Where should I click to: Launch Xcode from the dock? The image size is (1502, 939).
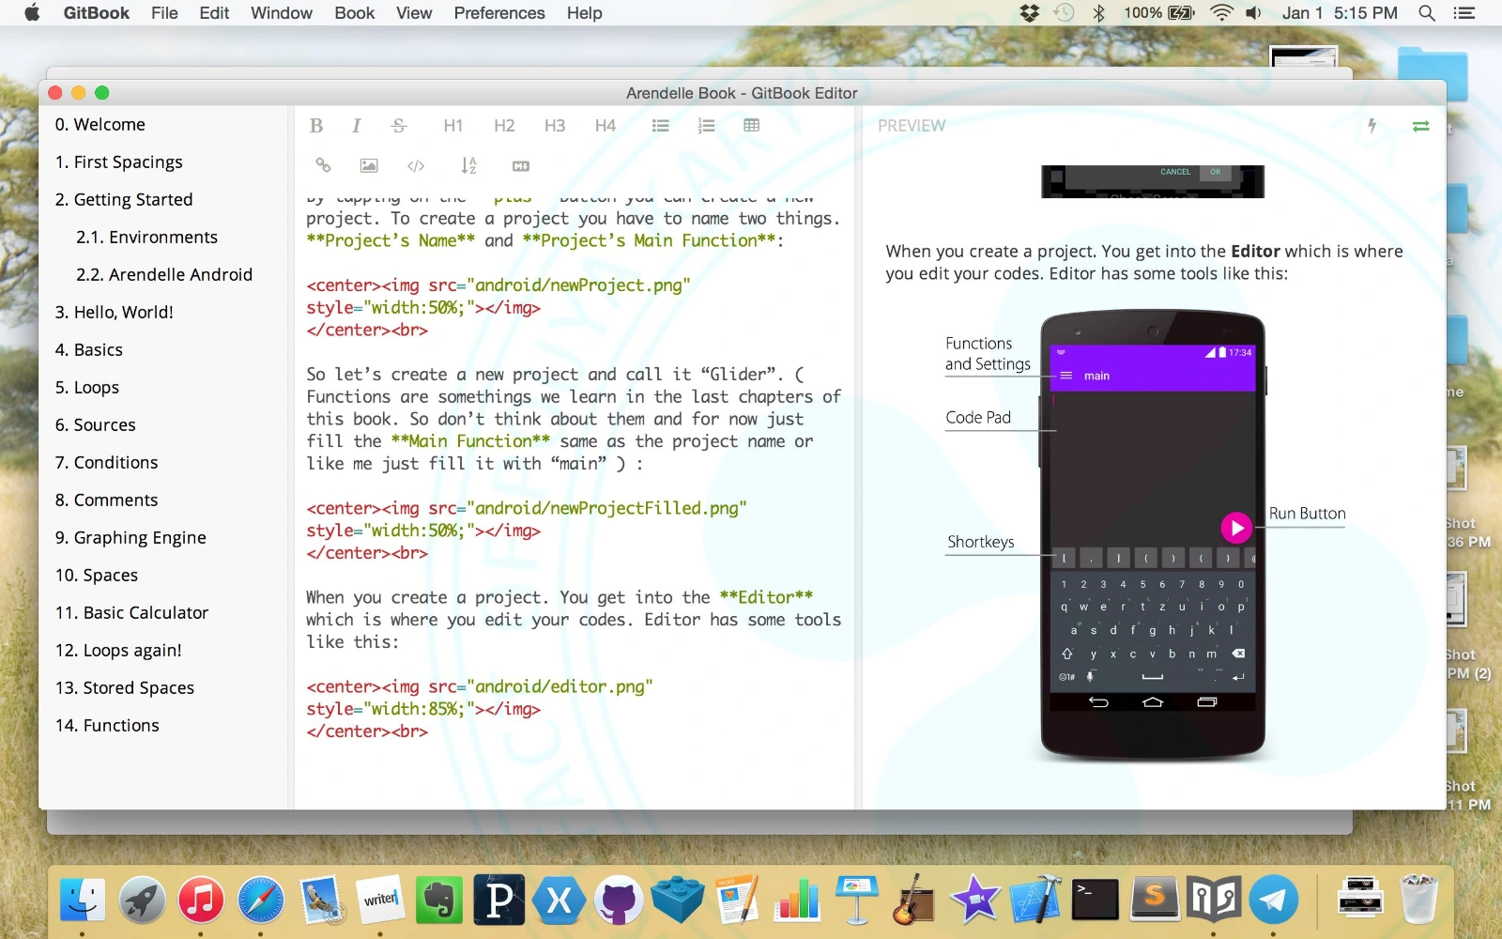[x=1035, y=900]
